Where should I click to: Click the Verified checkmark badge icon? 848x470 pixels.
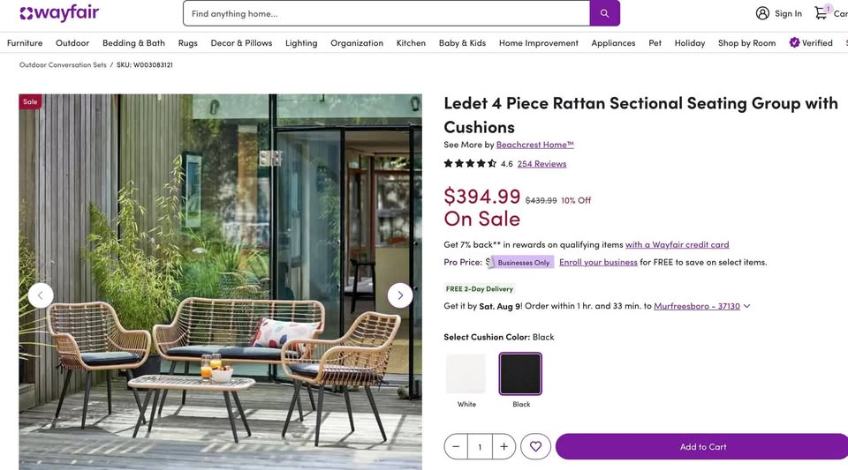[794, 42]
